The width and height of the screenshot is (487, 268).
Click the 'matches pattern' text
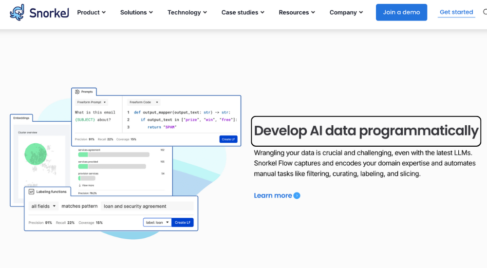(79, 206)
